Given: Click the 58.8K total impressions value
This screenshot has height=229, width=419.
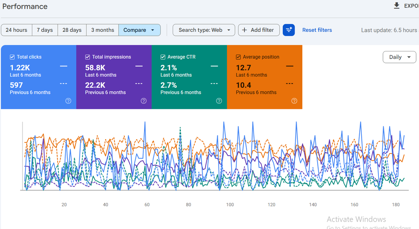Looking at the screenshot, I should coord(95,68).
